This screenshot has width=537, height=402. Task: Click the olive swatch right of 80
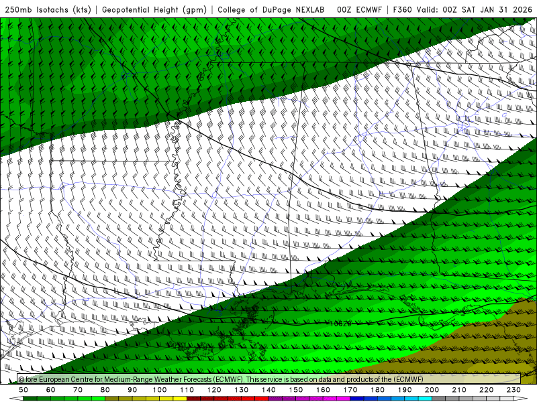tap(112, 399)
